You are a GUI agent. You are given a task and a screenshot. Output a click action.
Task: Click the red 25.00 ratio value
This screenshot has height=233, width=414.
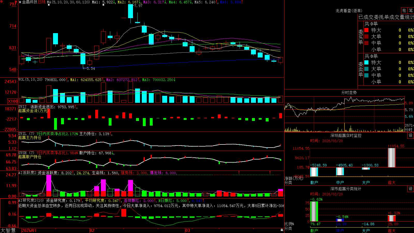pos(393,224)
